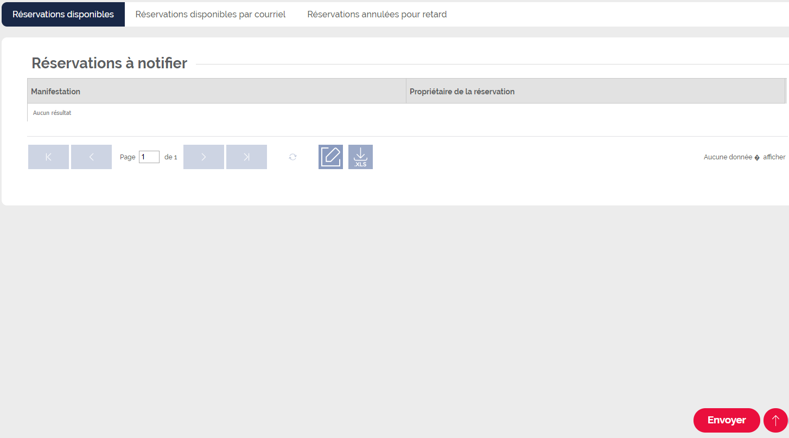Go to previous page of results

[91, 157]
